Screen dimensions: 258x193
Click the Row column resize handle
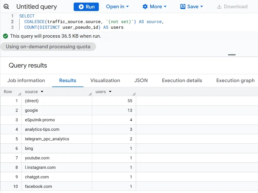point(20,94)
